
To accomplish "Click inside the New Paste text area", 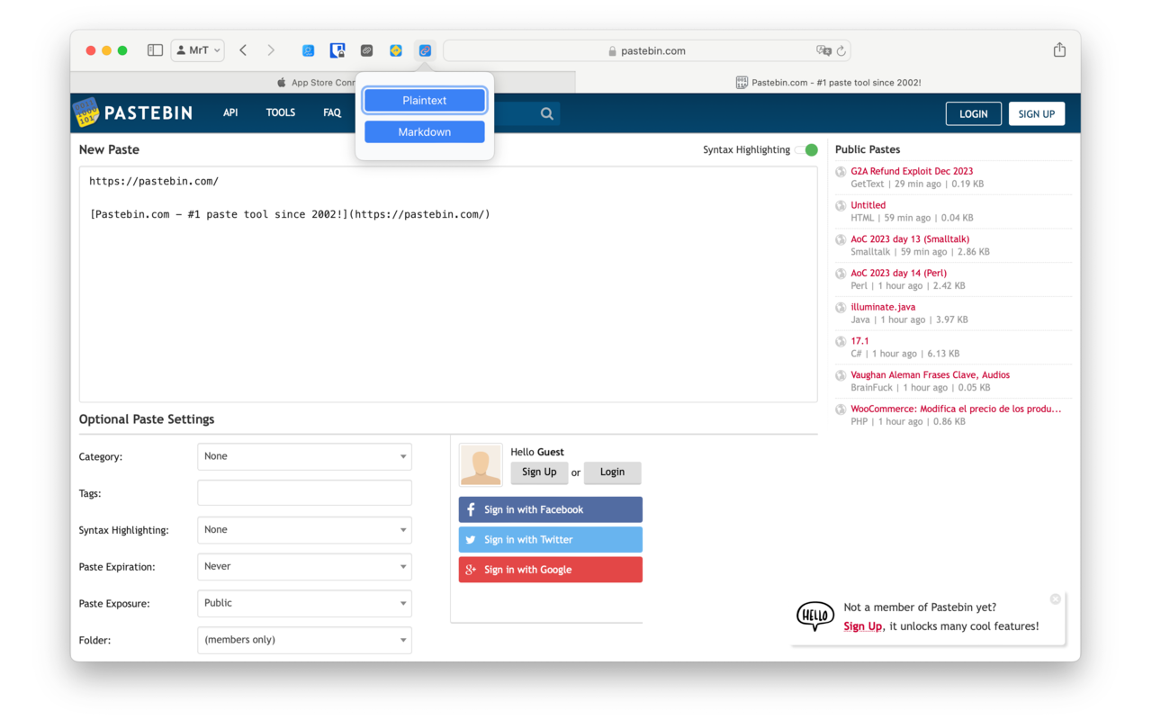I will click(448, 283).
